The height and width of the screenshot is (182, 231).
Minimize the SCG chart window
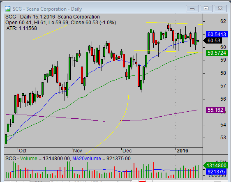(192, 9)
